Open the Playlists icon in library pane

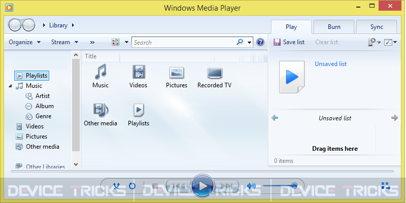tap(139, 110)
